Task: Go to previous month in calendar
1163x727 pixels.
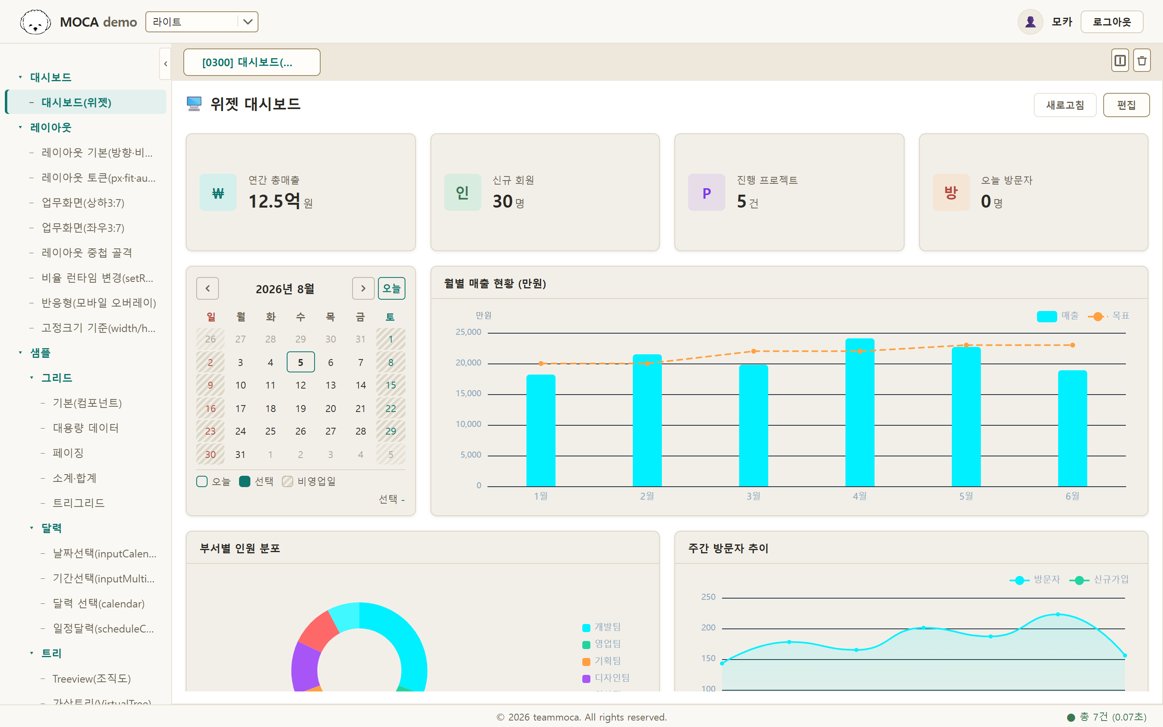Action: (208, 288)
